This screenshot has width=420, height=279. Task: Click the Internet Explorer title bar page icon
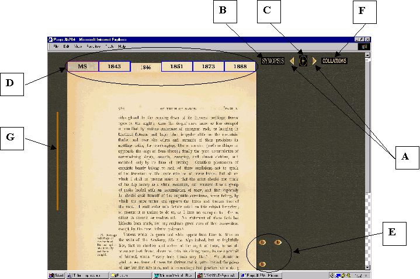pyautogui.click(x=50, y=40)
